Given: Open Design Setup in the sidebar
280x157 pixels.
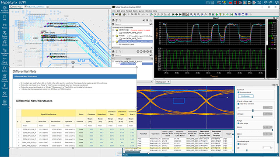Looking at the screenshot, I should pyautogui.click(x=4, y=35).
